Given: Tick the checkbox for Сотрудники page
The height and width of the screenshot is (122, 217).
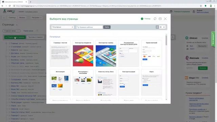Looking at the screenshot, I should pos(9,79).
